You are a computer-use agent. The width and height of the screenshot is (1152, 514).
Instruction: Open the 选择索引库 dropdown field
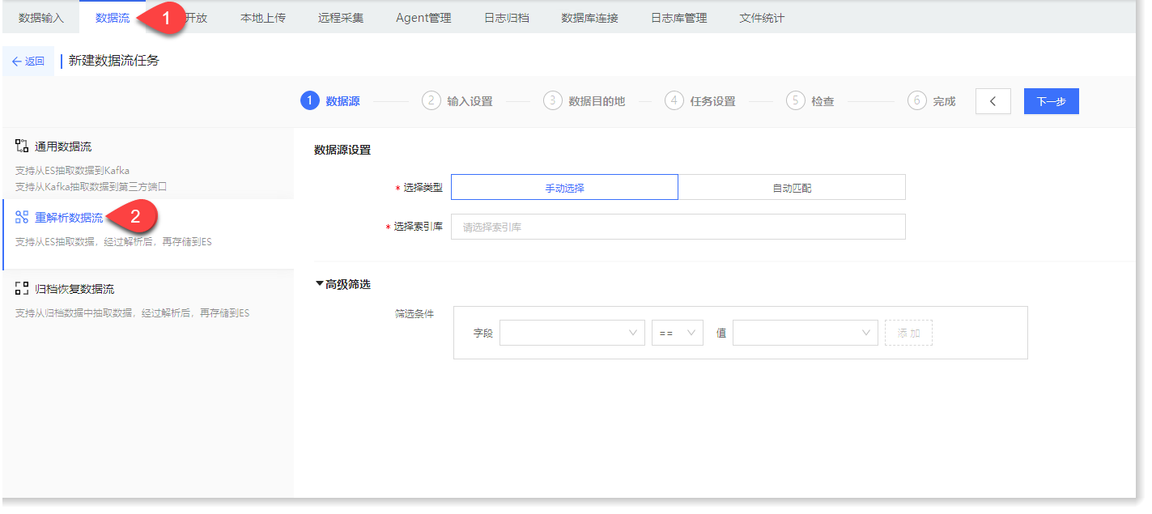(678, 227)
